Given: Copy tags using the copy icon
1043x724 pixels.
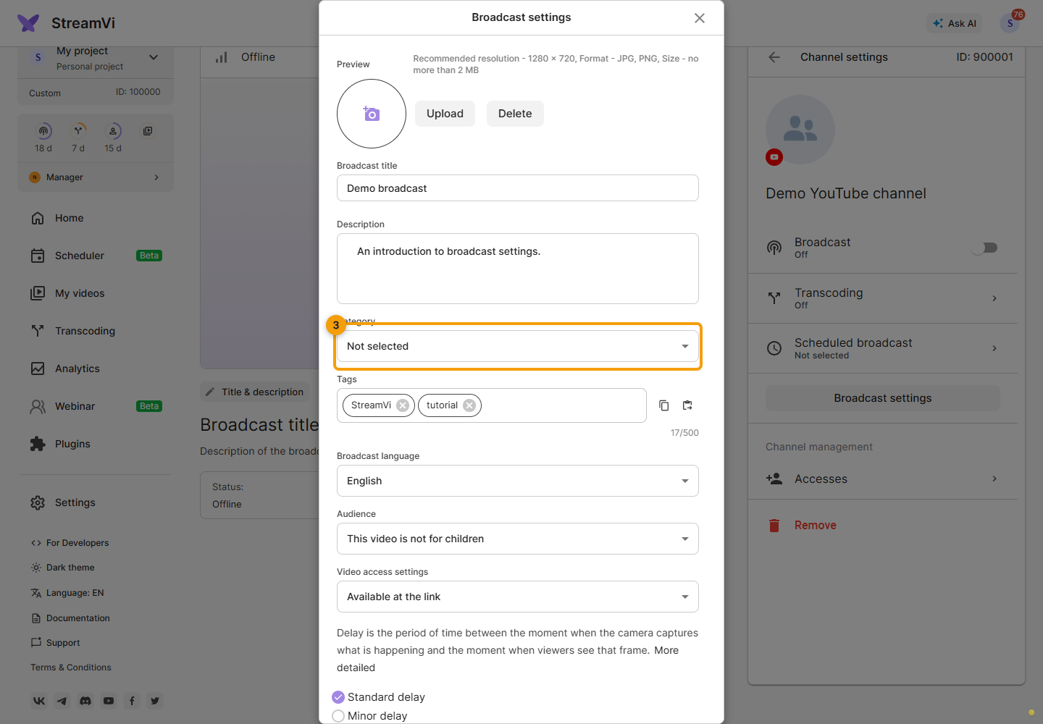Looking at the screenshot, I should pyautogui.click(x=663, y=405).
